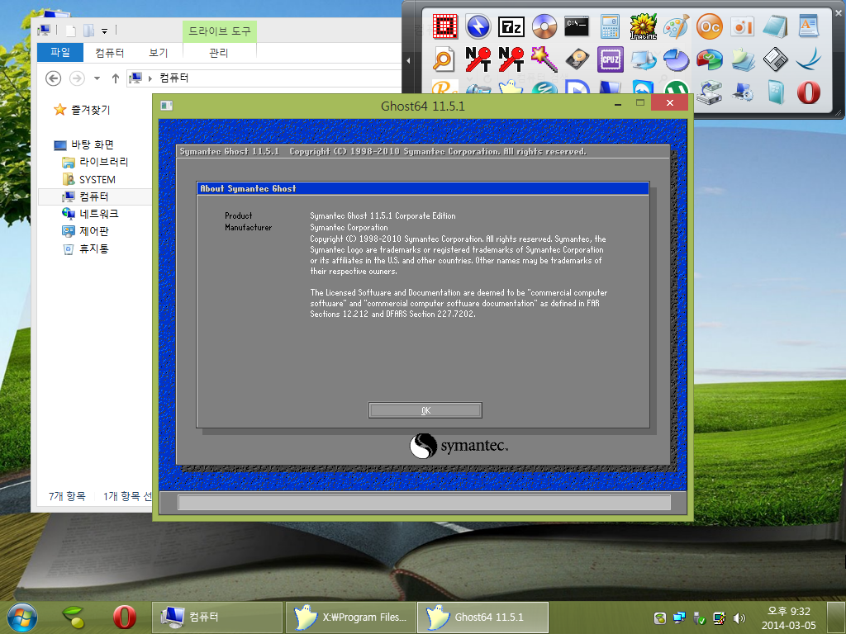846x634 pixels.
Task: Open the 파일 tab in Explorer
Action: point(59,52)
